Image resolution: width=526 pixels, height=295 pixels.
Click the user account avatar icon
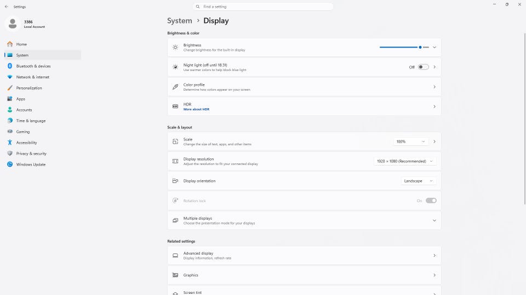pyautogui.click(x=13, y=23)
